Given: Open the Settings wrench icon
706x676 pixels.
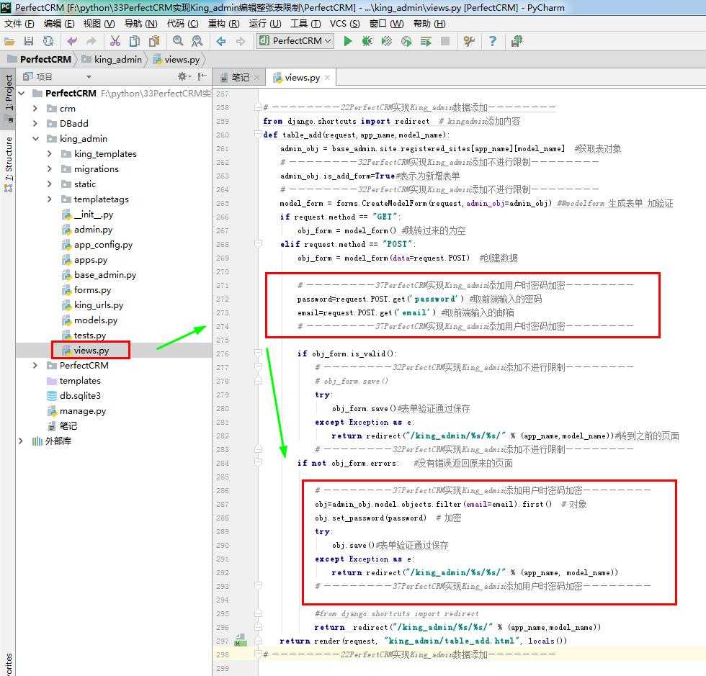Looking at the screenshot, I should pyautogui.click(x=469, y=42).
